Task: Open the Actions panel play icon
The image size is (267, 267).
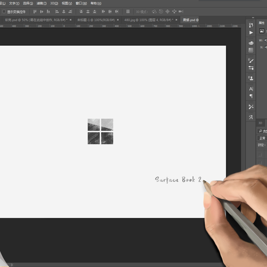Action: point(251,33)
